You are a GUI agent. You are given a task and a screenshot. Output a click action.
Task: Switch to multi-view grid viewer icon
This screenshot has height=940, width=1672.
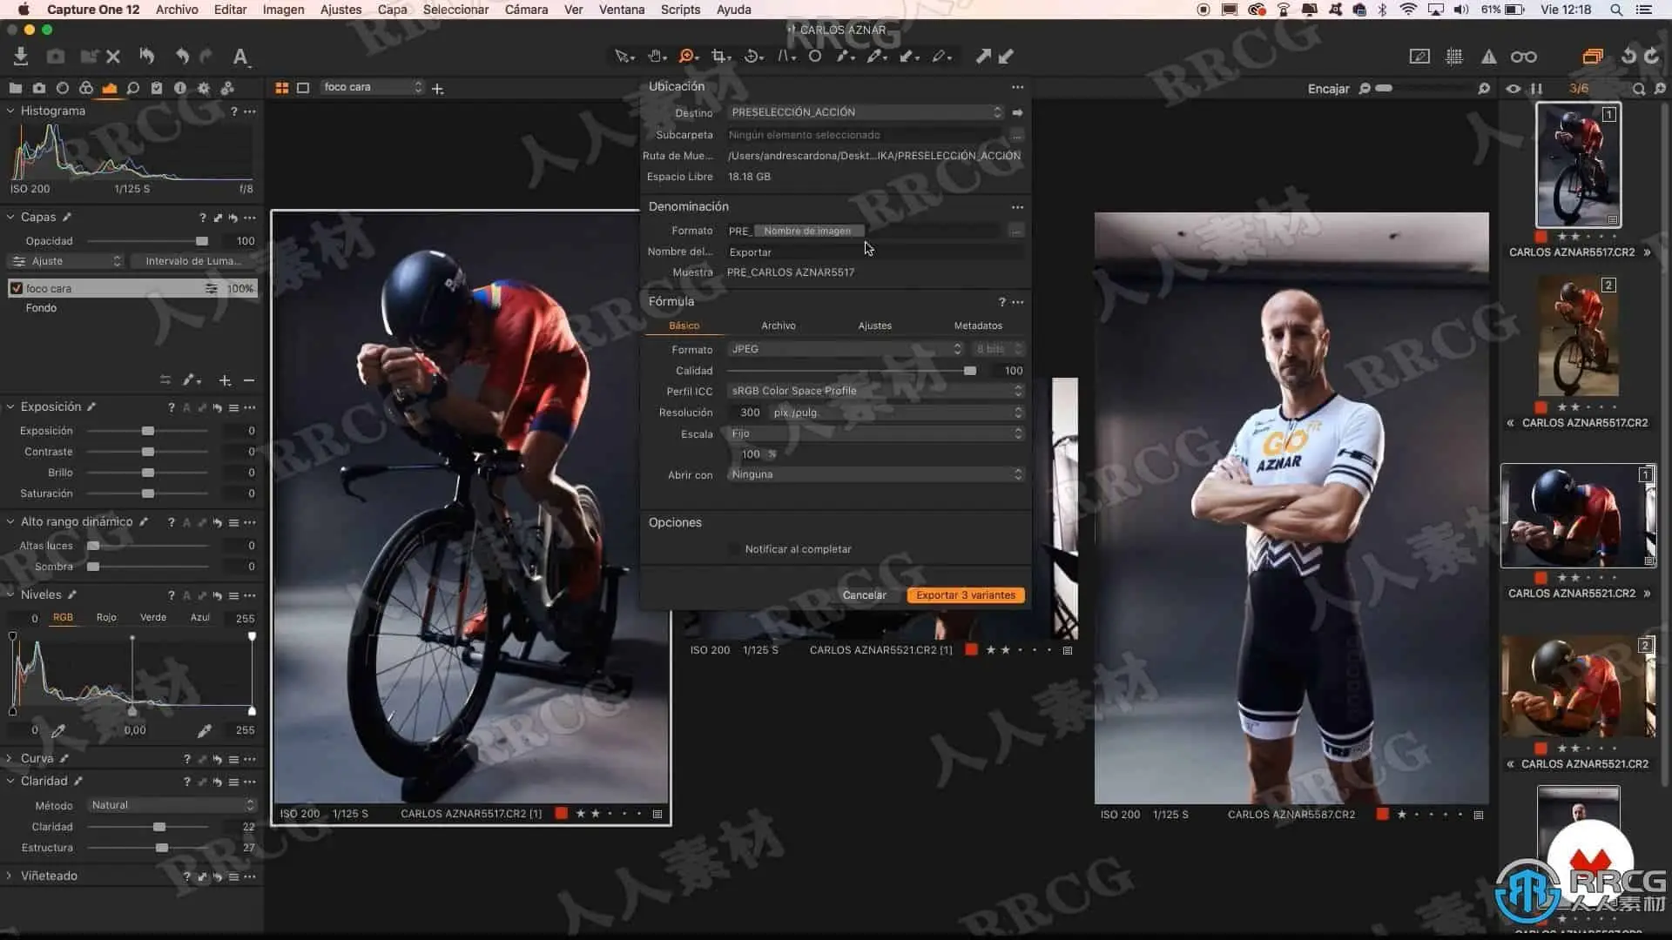(281, 88)
